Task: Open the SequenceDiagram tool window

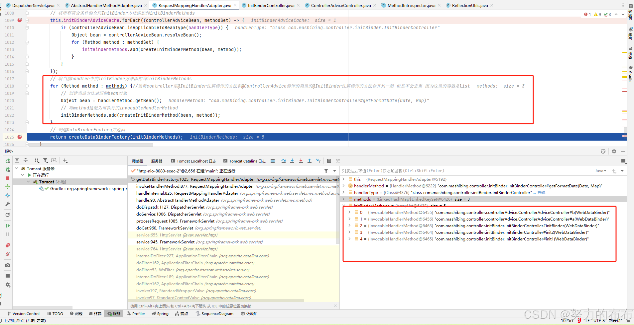Action: (x=214, y=314)
